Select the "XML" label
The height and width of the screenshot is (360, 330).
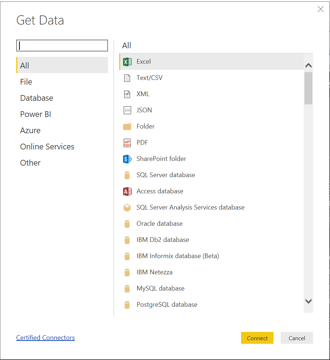143,94
